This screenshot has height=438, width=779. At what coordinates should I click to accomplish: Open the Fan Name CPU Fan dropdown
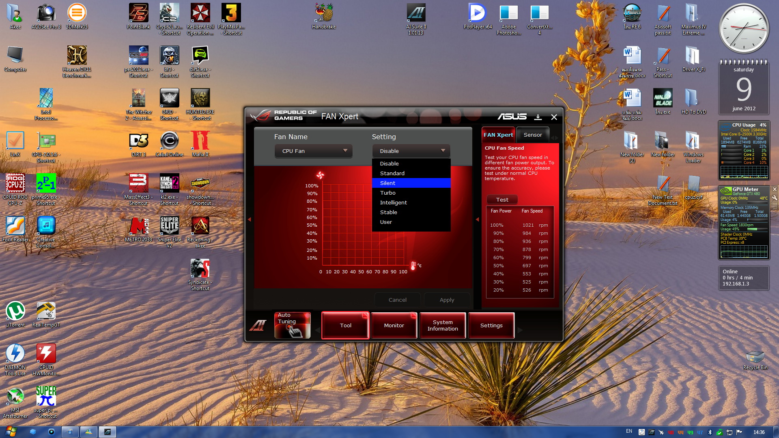coord(313,151)
